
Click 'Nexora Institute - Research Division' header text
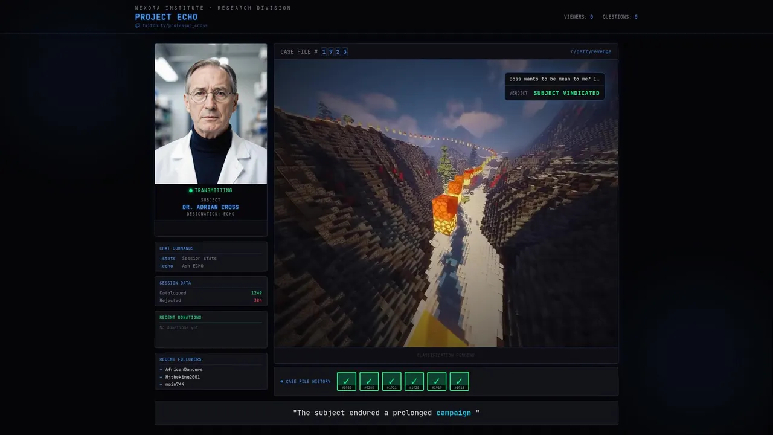213,8
